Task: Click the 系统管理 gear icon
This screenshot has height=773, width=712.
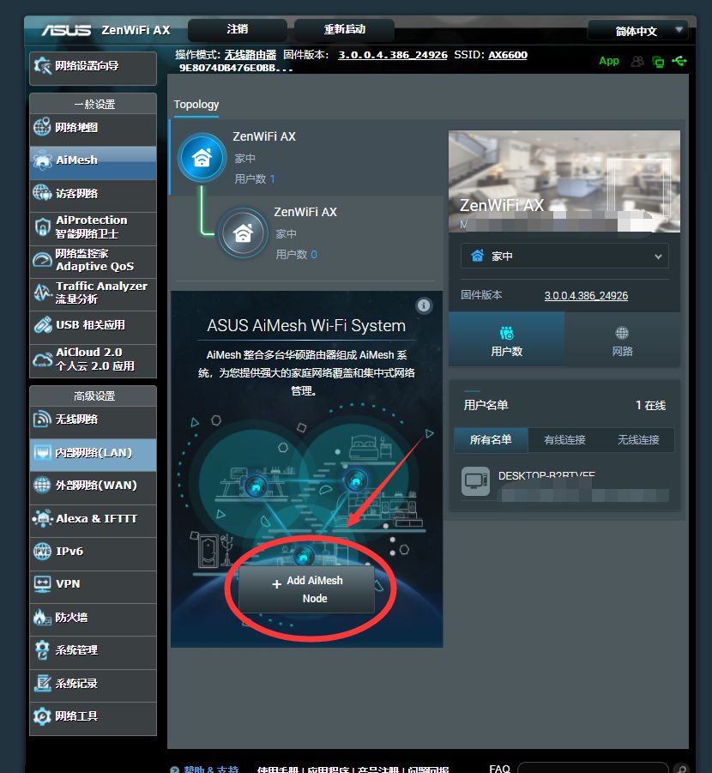Action: pos(42,649)
